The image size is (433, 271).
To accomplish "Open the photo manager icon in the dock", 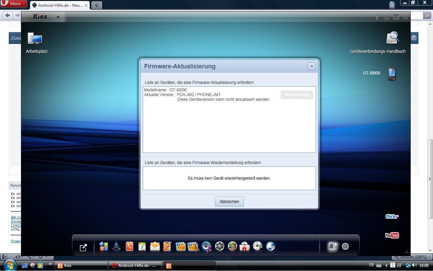I will [x=181, y=246].
